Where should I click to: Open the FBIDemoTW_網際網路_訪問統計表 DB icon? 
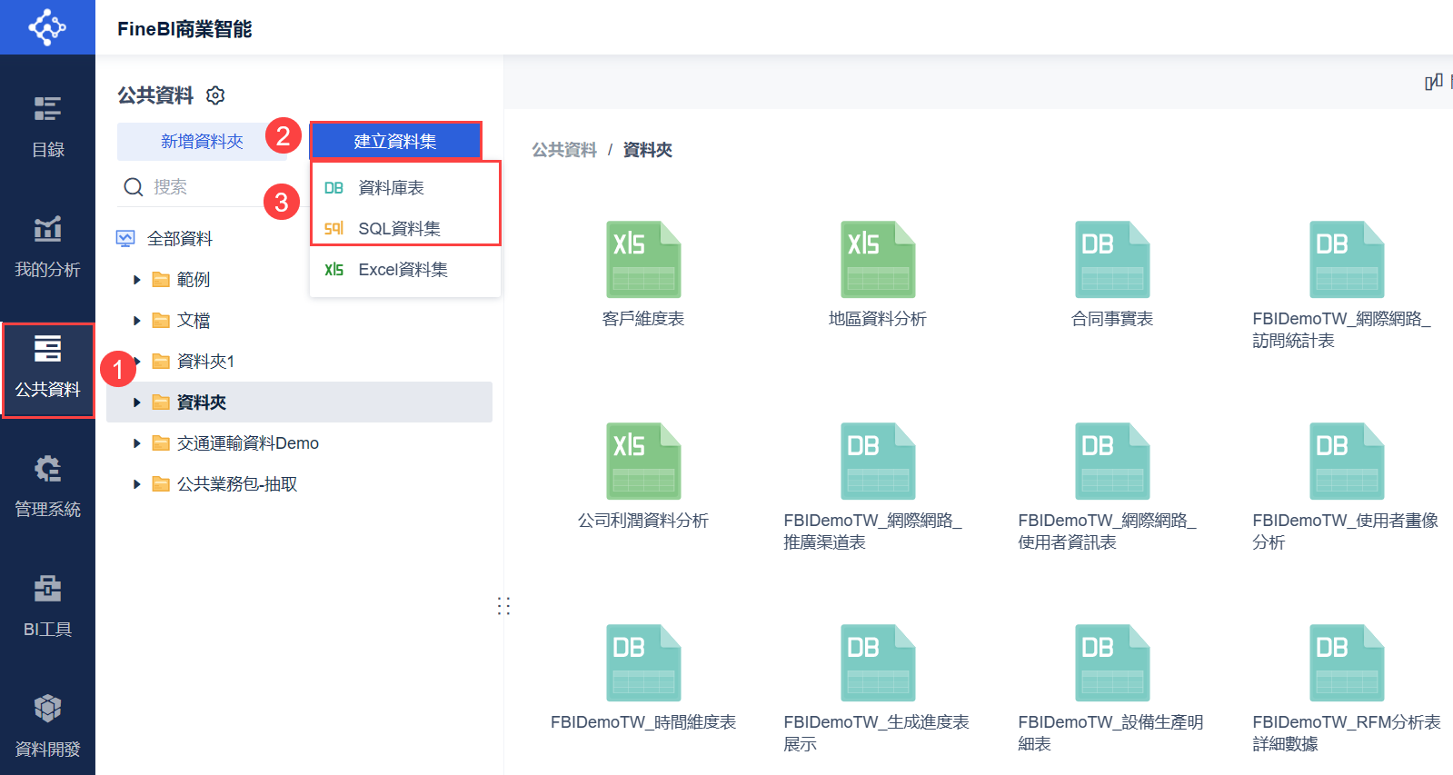click(1347, 260)
